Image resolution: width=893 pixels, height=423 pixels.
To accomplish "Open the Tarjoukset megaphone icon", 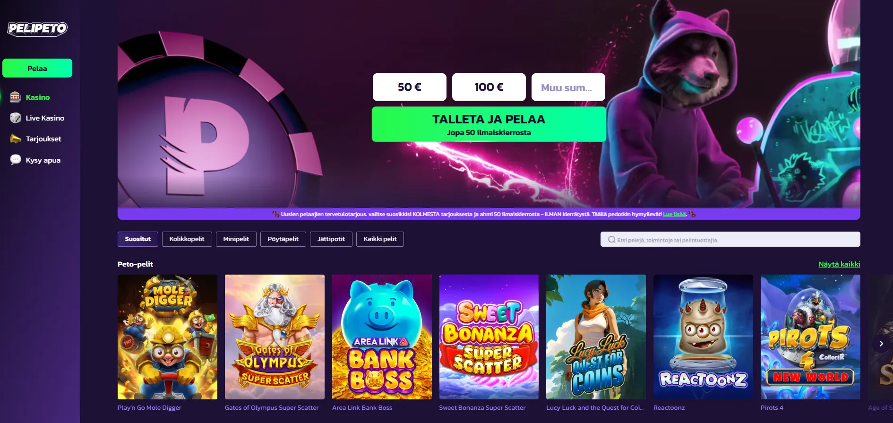I will 16,138.
